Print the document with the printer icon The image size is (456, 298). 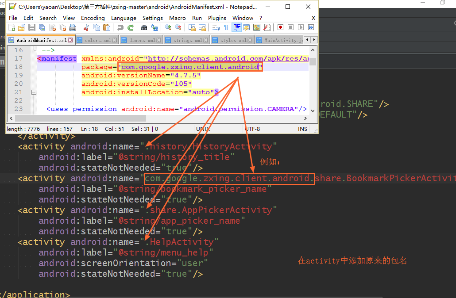[73, 27]
